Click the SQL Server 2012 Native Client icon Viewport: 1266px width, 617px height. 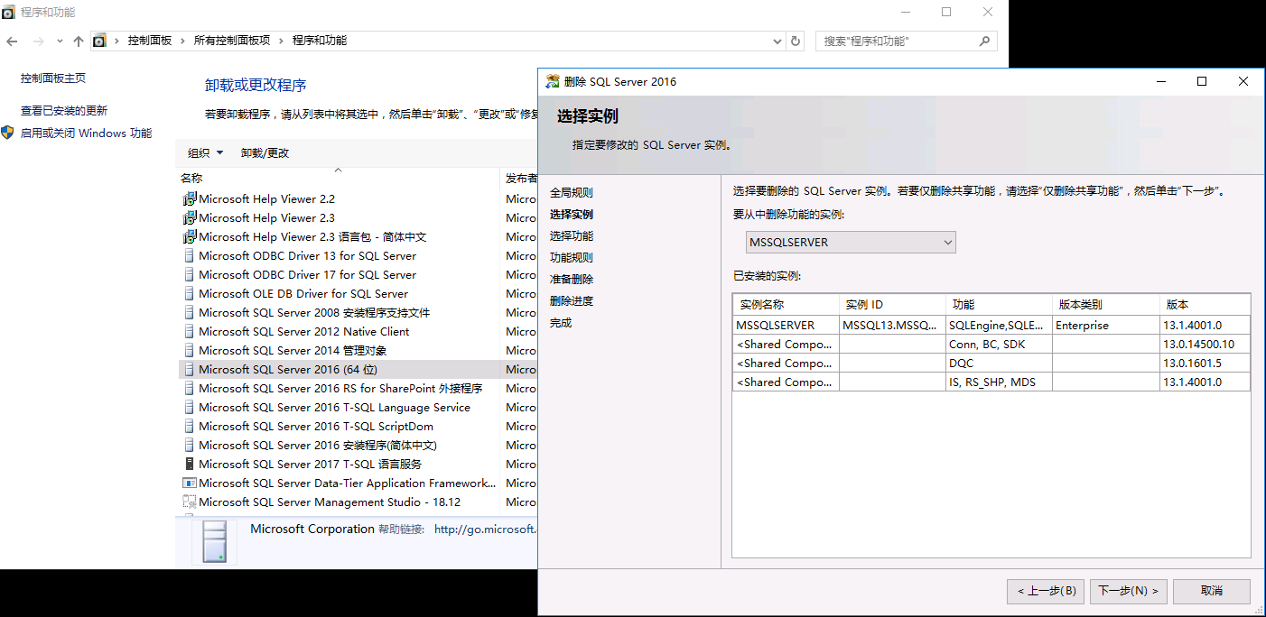189,332
